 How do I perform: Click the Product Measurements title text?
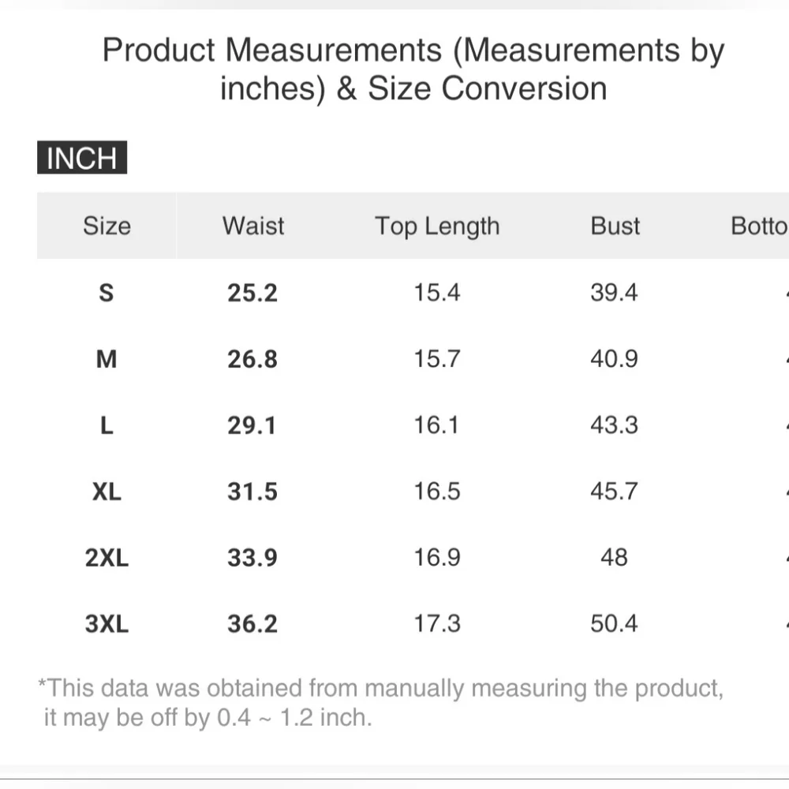coord(413,69)
